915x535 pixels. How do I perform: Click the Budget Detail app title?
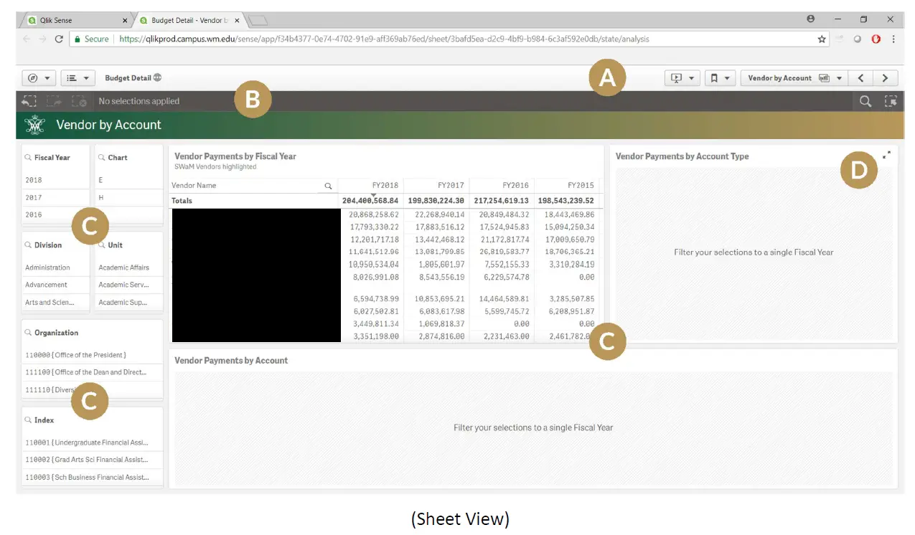coord(128,77)
